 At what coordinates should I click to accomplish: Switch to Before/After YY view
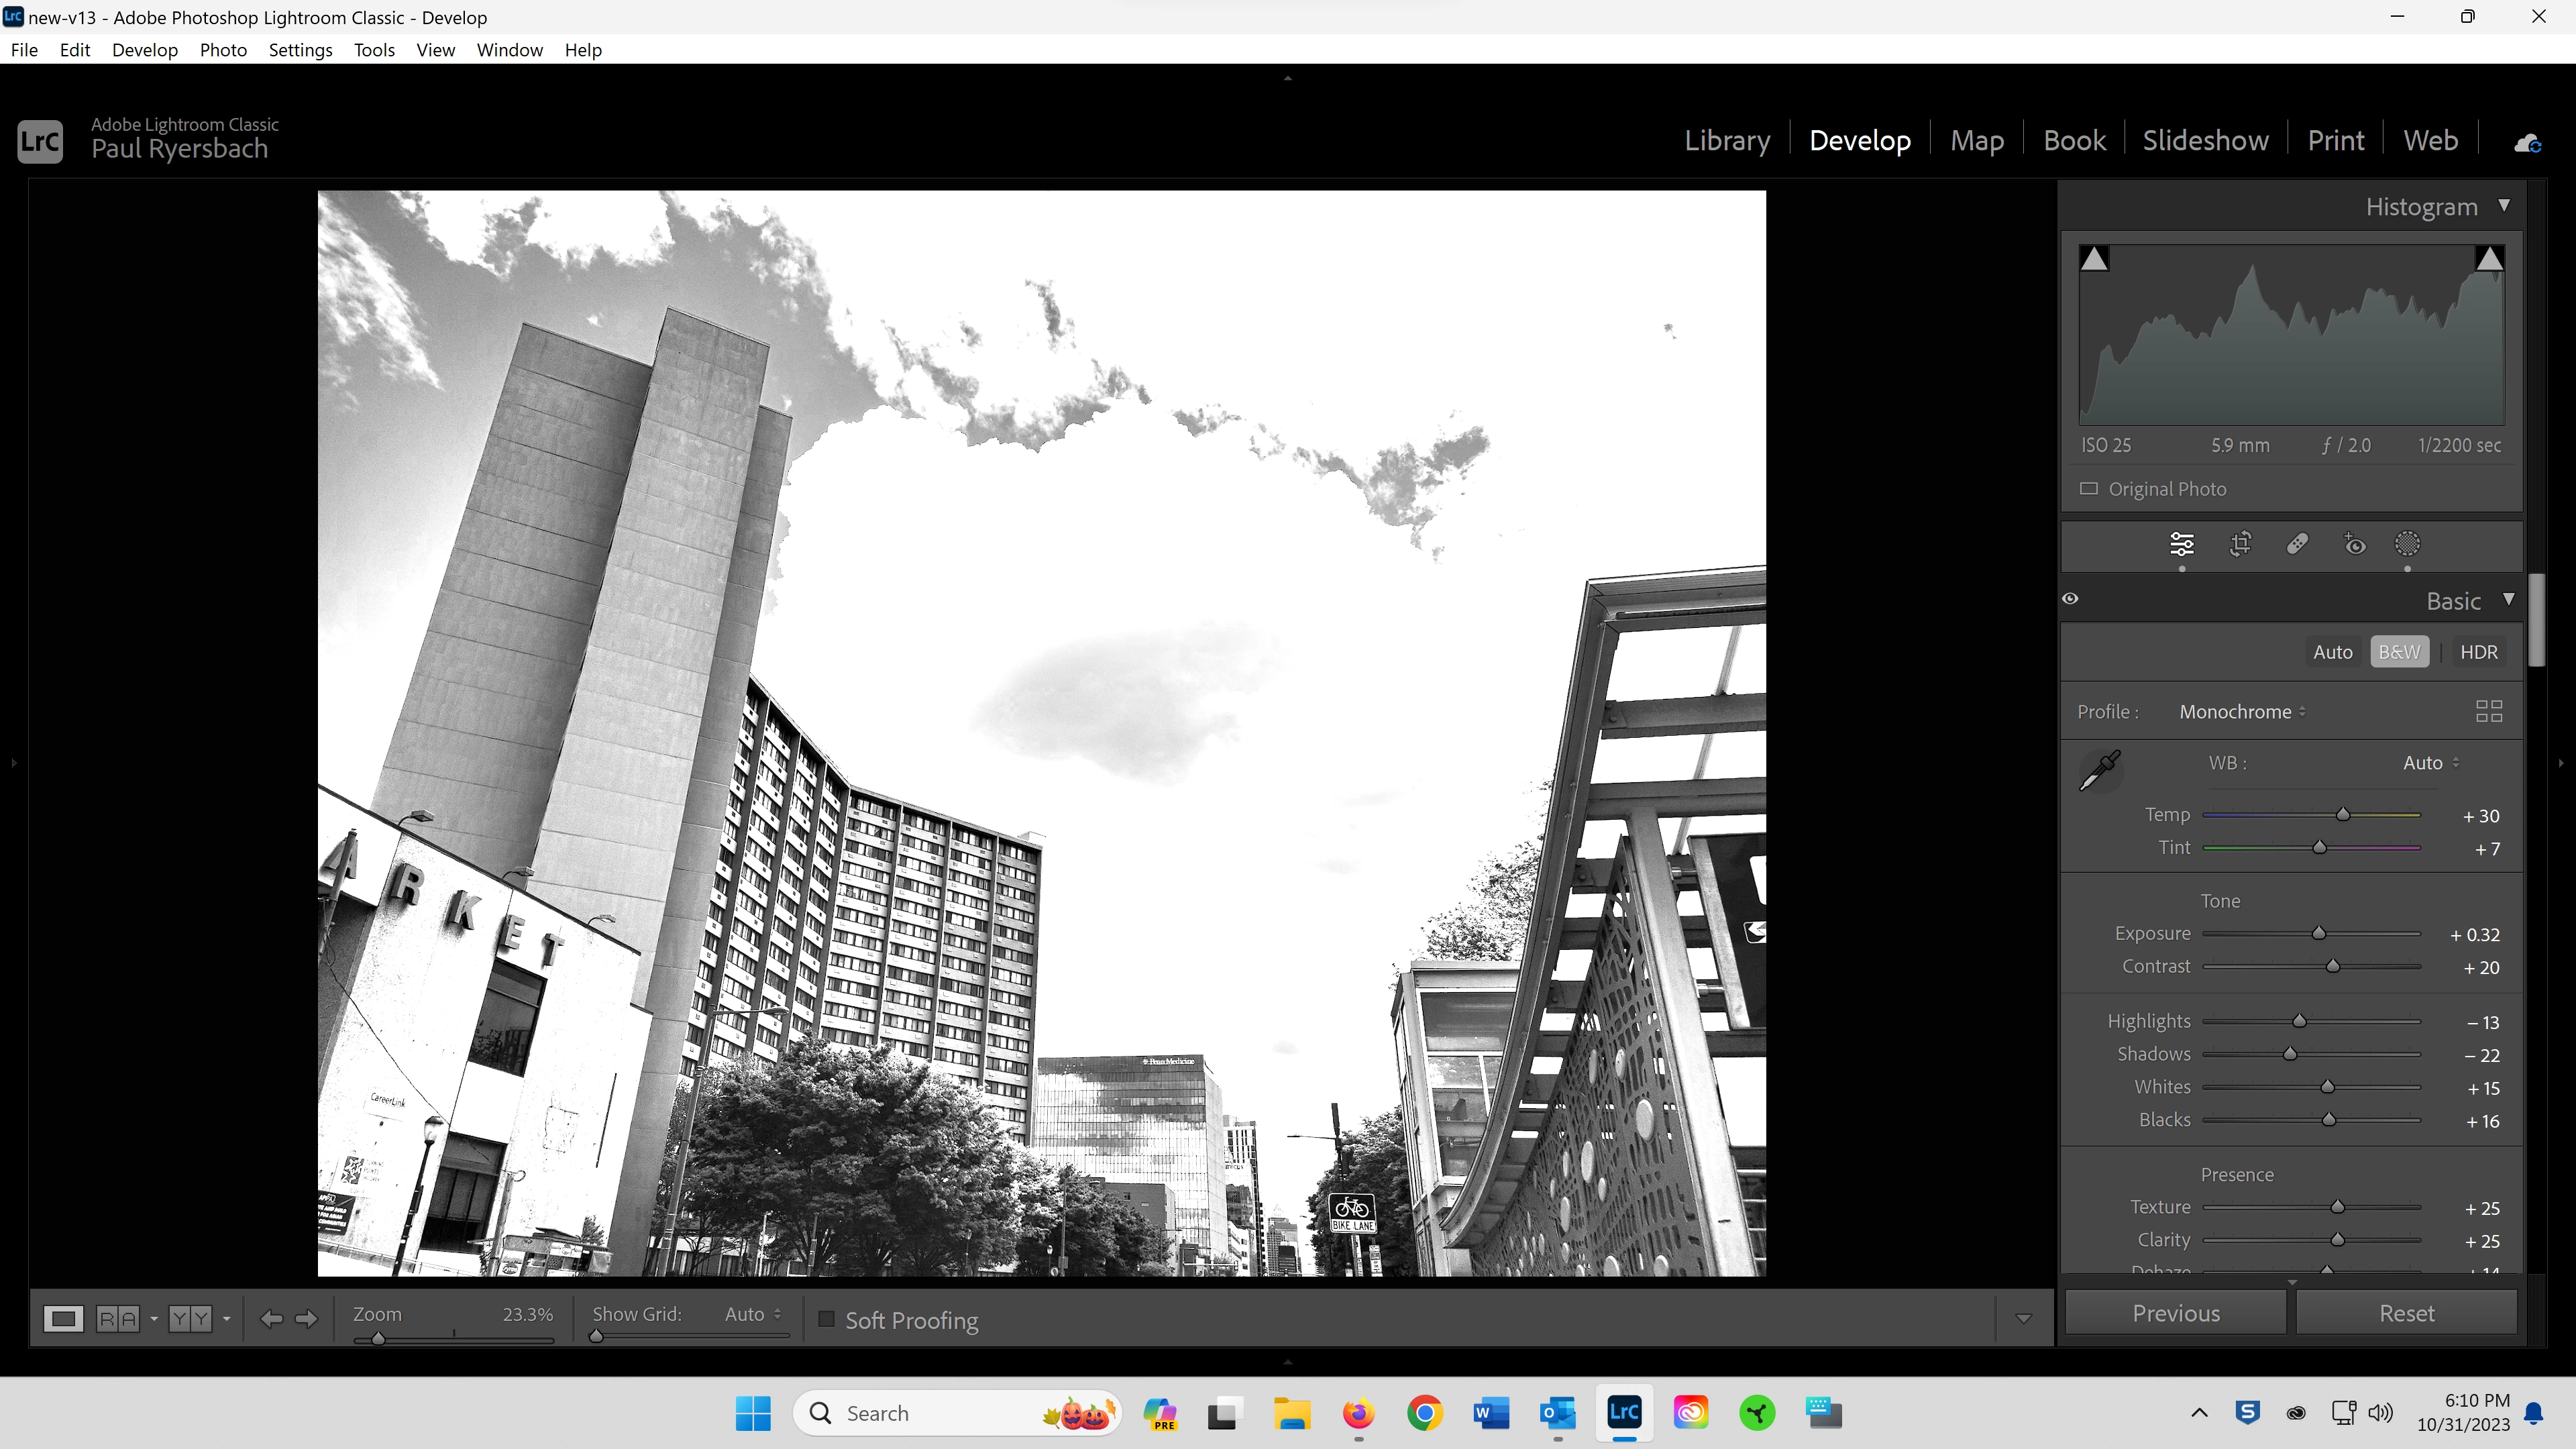click(190, 1319)
